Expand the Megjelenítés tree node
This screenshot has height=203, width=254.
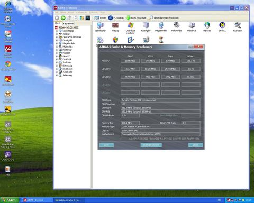(57, 43)
